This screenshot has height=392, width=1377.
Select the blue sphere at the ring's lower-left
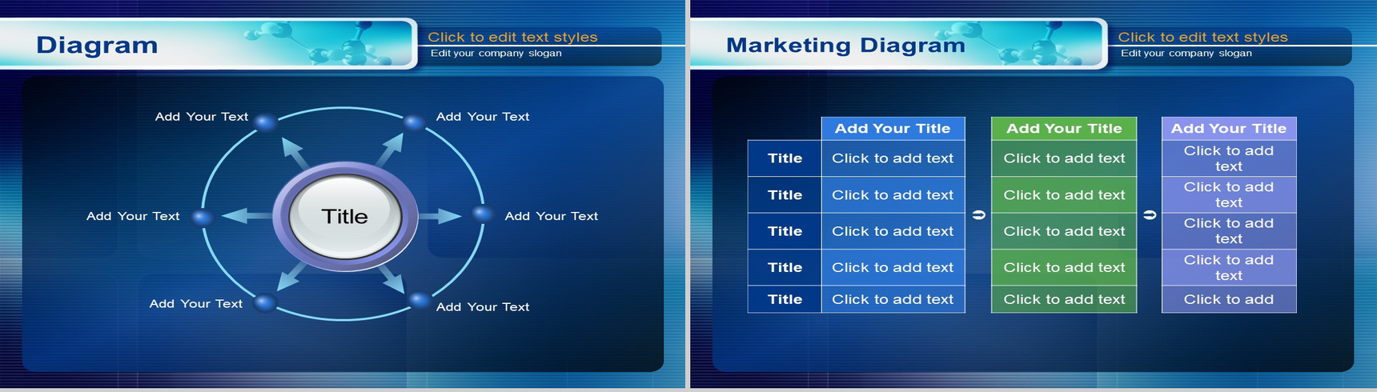(x=265, y=302)
